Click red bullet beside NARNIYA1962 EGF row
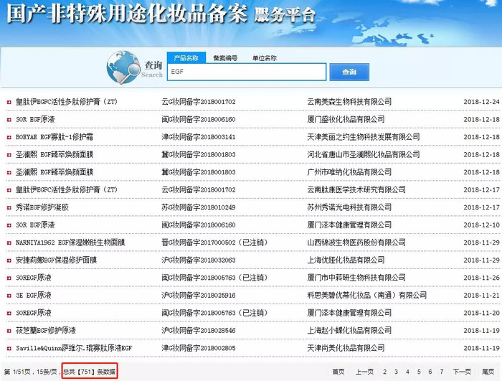 [x=9, y=243]
